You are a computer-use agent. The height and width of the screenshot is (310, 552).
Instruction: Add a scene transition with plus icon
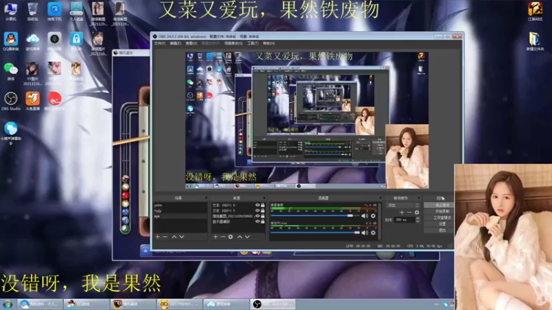click(x=402, y=212)
